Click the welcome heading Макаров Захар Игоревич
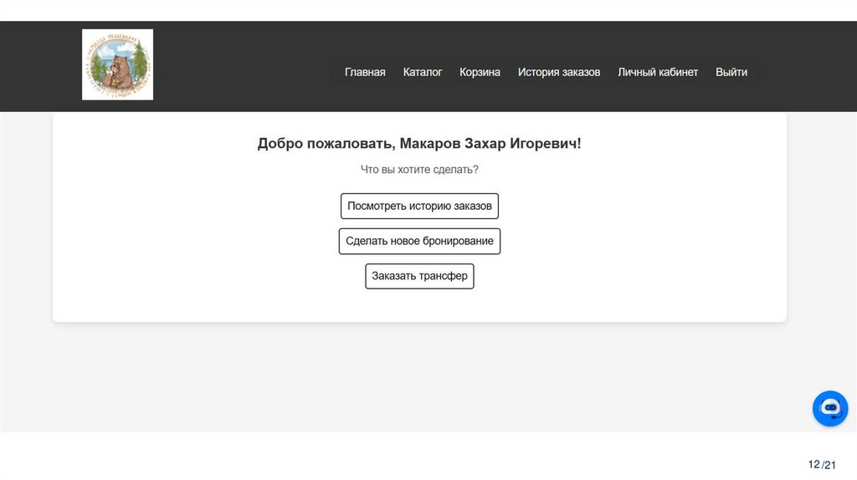Screen dimensions: 857x480 pos(419,143)
